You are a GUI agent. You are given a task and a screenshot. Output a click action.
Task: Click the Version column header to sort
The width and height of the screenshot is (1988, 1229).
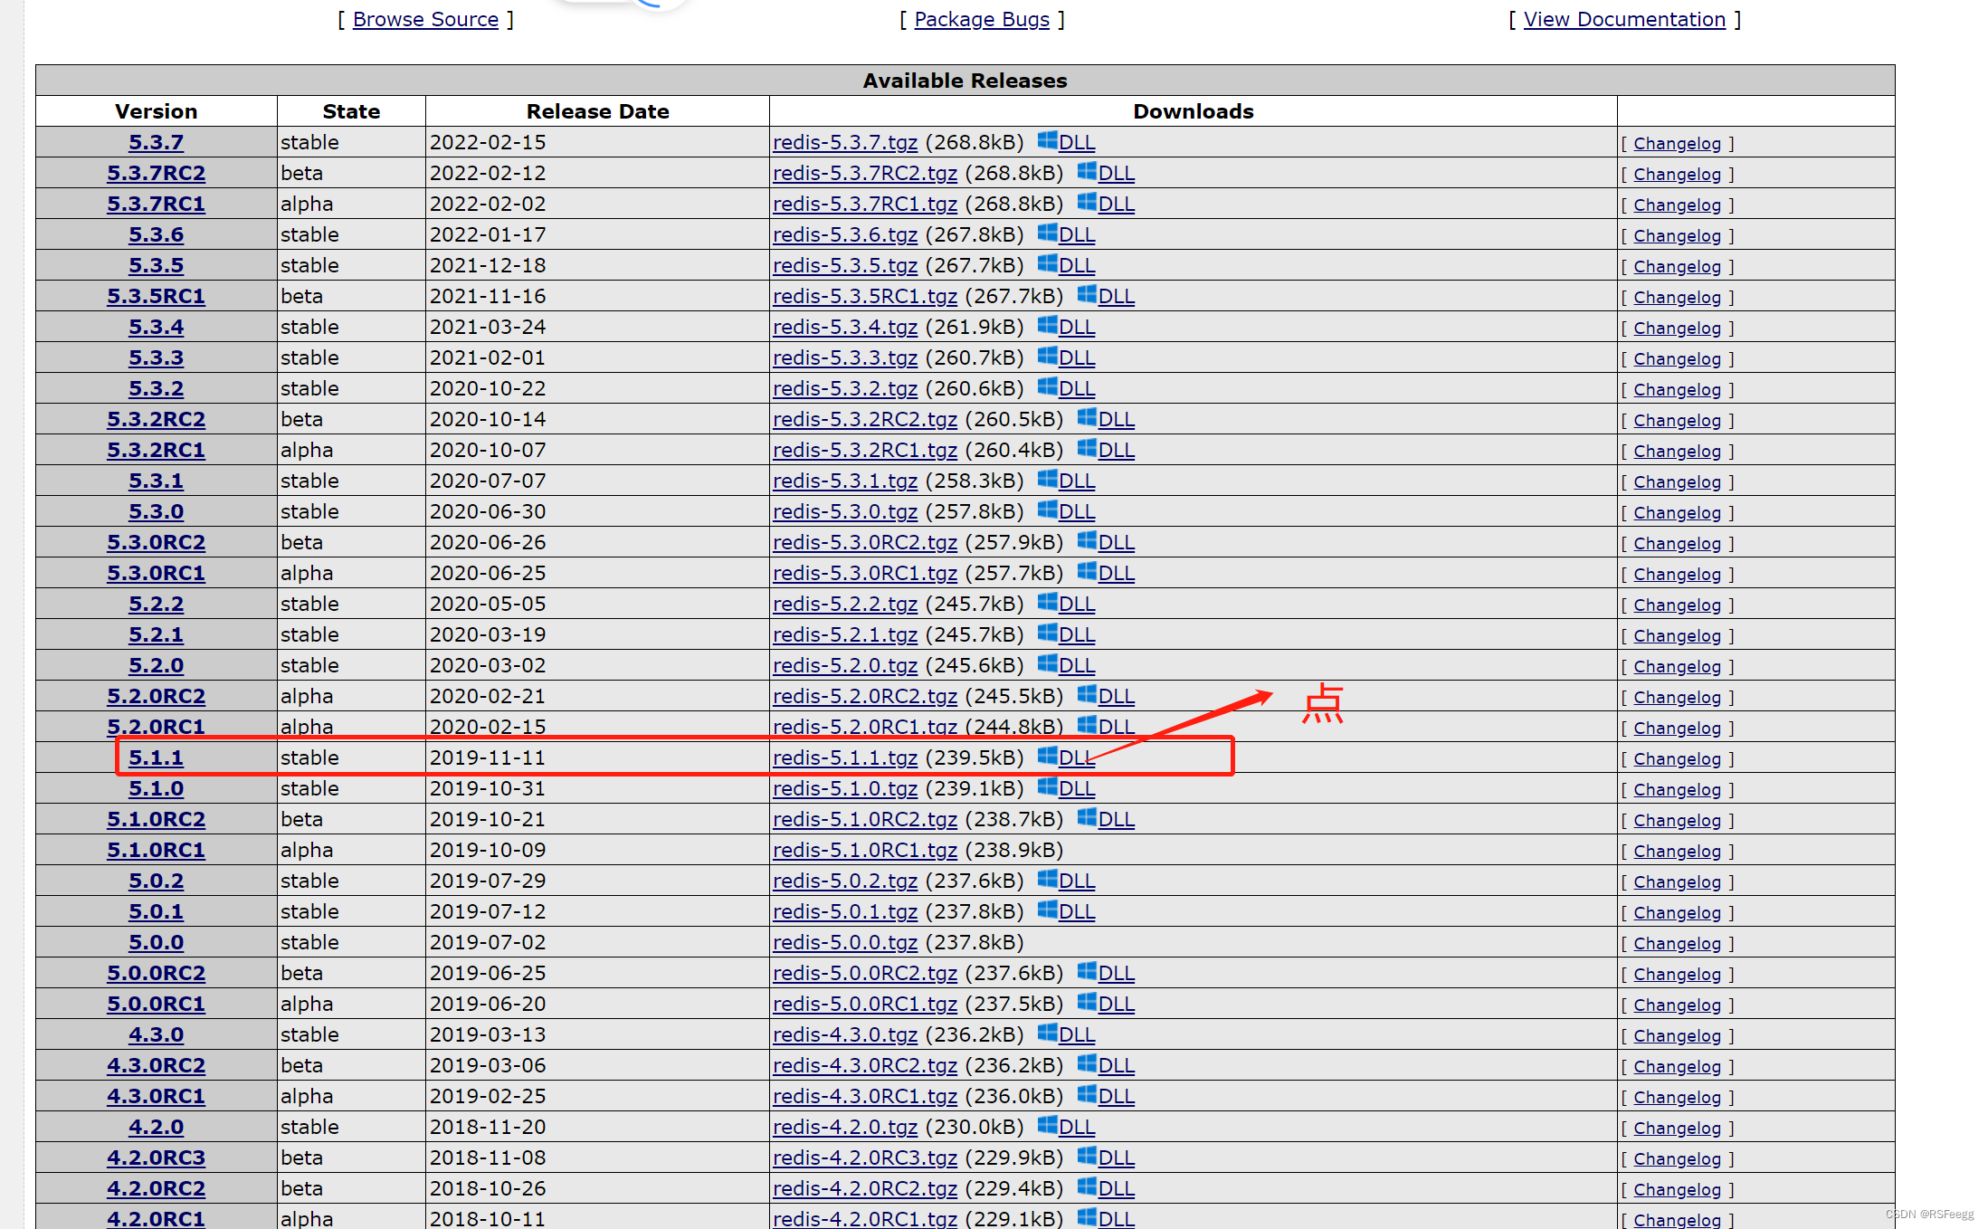[x=155, y=112]
